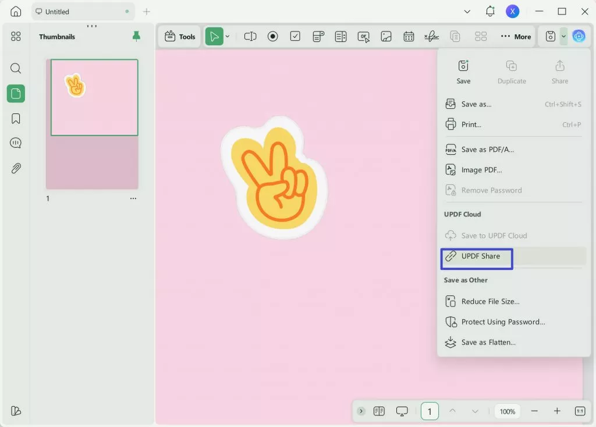Open the attachments panel paperclip icon
Image resolution: width=596 pixels, height=427 pixels.
click(x=16, y=169)
